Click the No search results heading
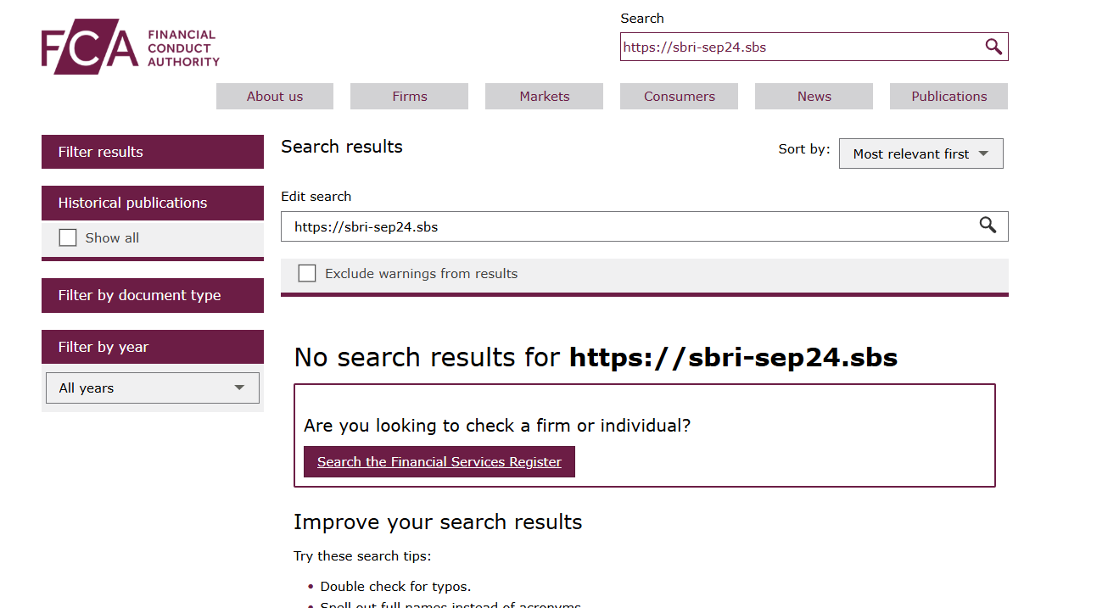Viewport: 1108px width, 608px height. click(596, 357)
